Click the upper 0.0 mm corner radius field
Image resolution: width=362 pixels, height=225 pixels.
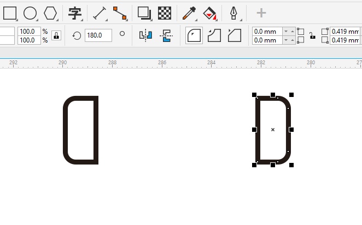point(267,31)
